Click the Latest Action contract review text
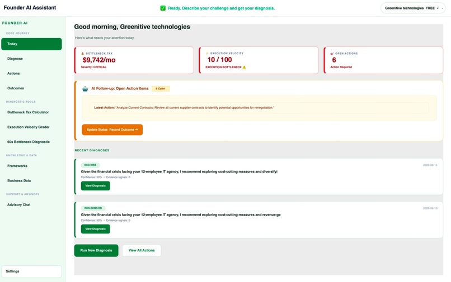The width and height of the screenshot is (451, 282). 184,108
